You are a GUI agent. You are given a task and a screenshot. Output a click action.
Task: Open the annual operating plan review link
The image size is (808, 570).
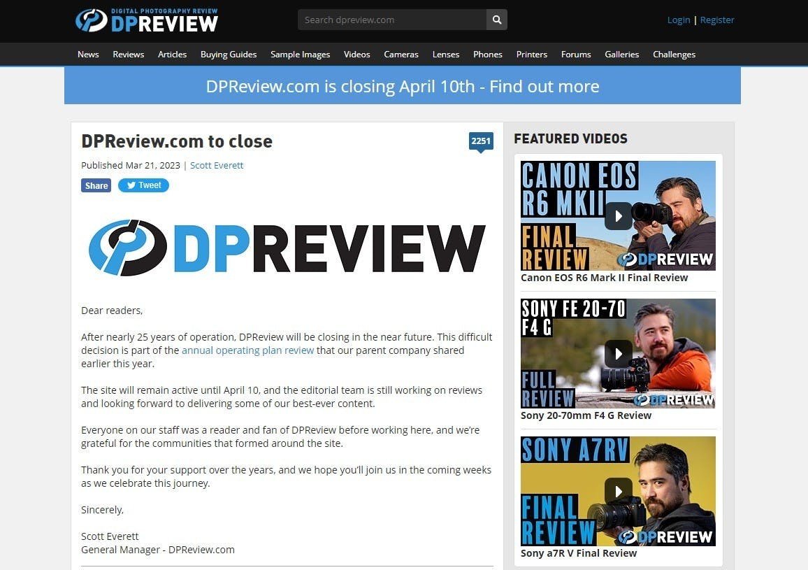pyautogui.click(x=247, y=350)
